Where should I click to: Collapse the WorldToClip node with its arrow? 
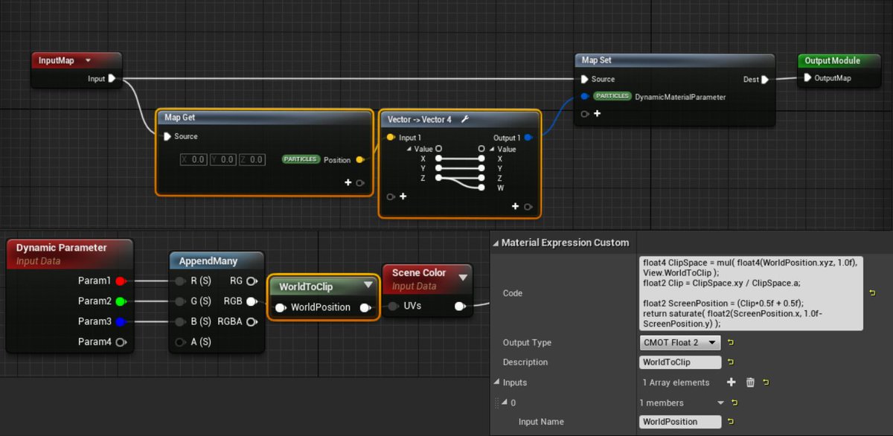(368, 286)
